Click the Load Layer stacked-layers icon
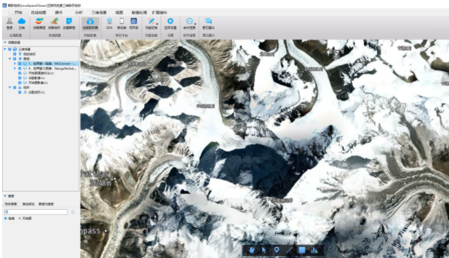The height and width of the screenshot is (258, 449). click(x=39, y=21)
